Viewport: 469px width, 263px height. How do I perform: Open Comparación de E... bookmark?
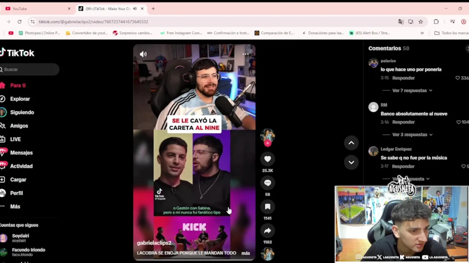tap(274, 33)
